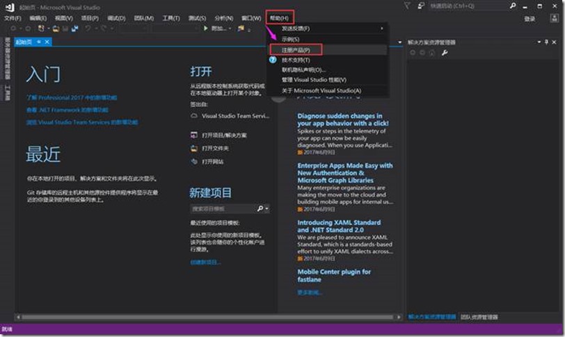Screen dimensions: 565x337
Task: Click the blue help icon beside 技术支持(T)
Action: (x=273, y=60)
